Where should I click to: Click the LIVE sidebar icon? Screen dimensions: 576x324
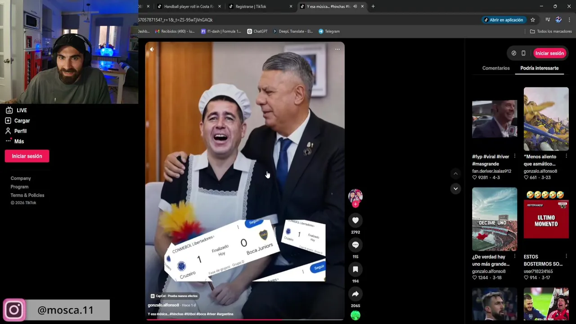click(8, 110)
